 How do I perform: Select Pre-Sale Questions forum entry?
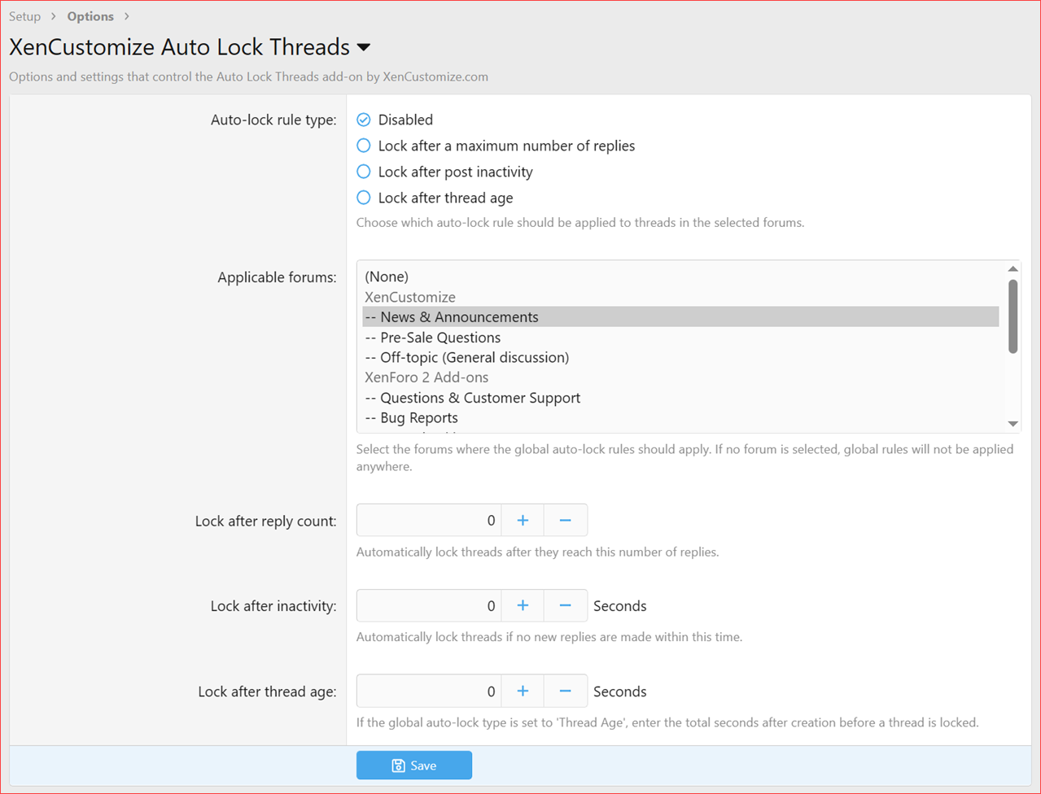click(680, 338)
